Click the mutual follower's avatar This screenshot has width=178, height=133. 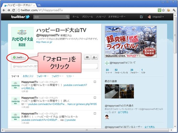[x=107, y=117]
